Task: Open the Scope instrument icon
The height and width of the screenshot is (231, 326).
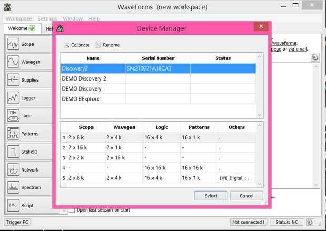Action: coord(13,44)
